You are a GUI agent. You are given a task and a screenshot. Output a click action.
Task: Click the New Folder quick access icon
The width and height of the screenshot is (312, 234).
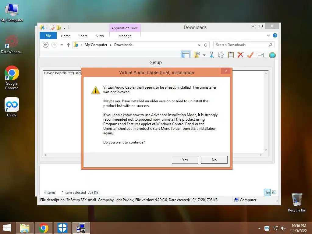point(58,27)
